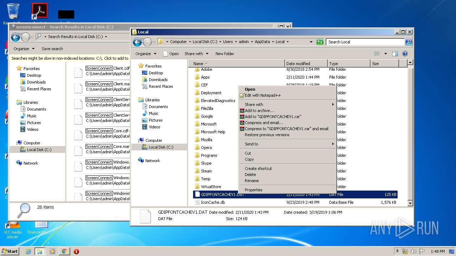Image resolution: width=456 pixels, height=256 pixels.
Task: Toggle the preview pane icon
Action: pos(395,54)
